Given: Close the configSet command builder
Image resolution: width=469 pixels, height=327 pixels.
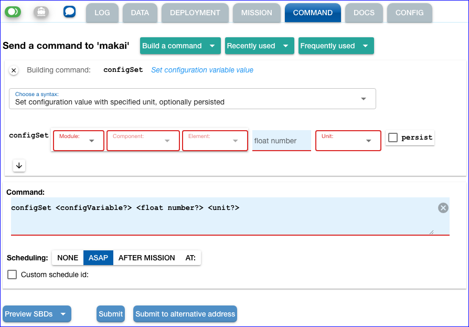Looking at the screenshot, I should (x=14, y=70).
